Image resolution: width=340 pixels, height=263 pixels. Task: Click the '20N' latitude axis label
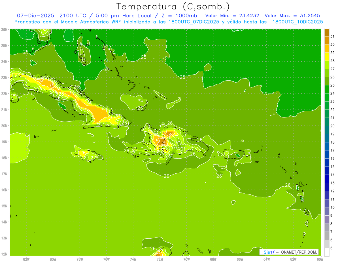click(4, 126)
